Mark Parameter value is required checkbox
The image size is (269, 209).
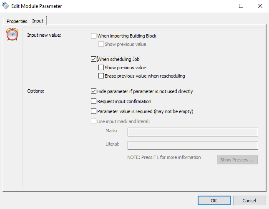click(93, 111)
